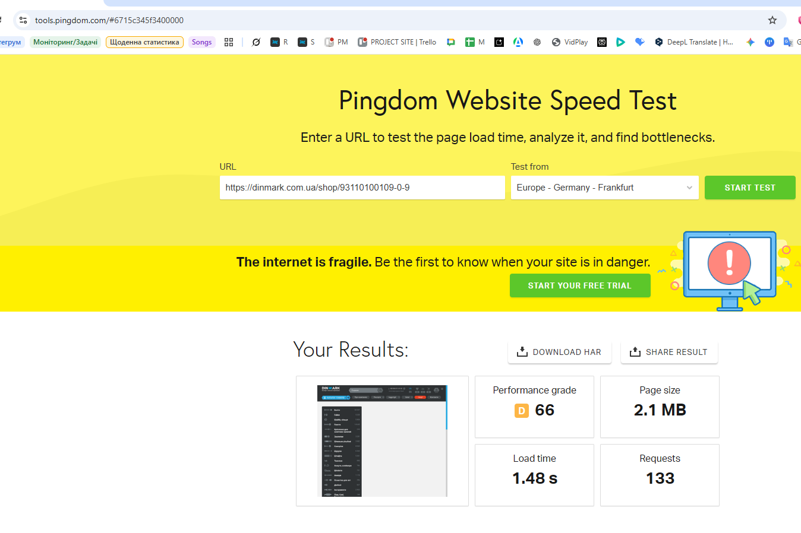This screenshot has width=801, height=533.
Task: Click the START TEST button
Action: pos(750,188)
